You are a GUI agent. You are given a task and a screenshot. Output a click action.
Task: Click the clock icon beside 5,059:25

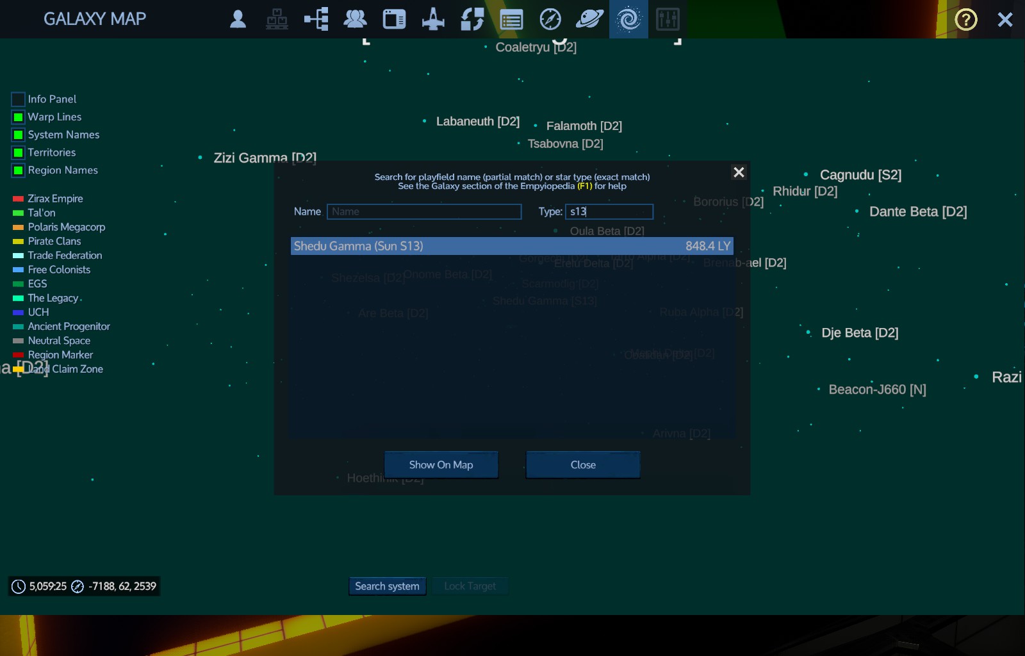click(x=19, y=586)
